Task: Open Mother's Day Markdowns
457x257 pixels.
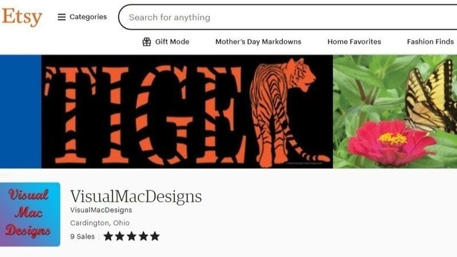Action: 258,42
